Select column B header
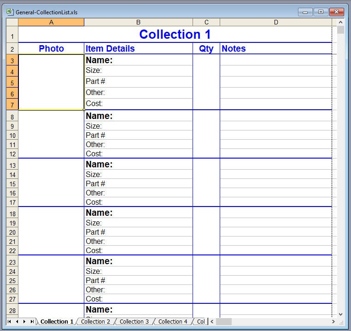 point(138,22)
